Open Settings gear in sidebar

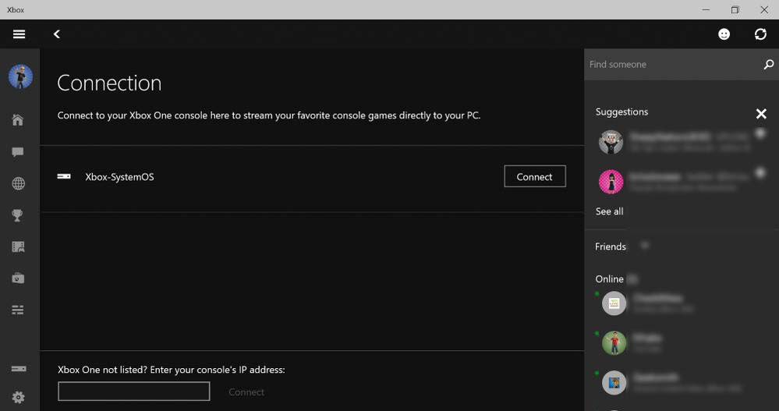click(19, 397)
